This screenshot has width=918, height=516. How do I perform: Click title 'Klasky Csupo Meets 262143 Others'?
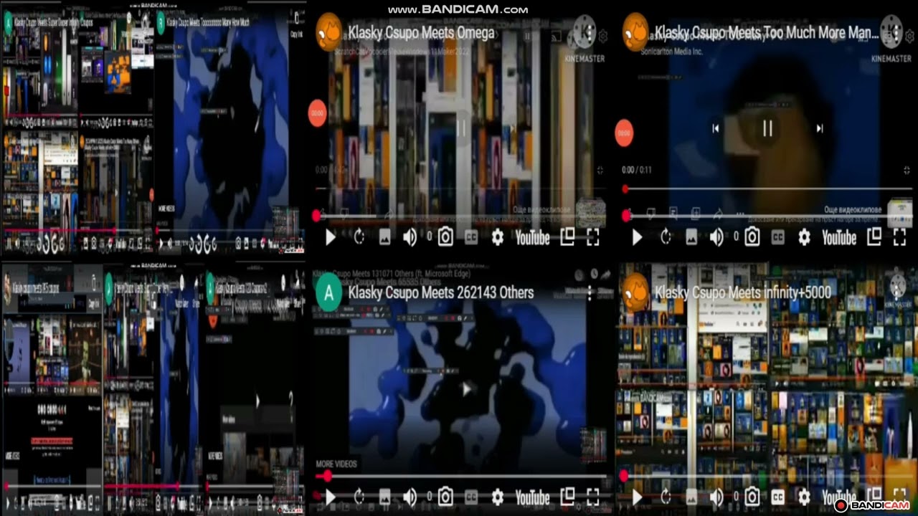click(440, 292)
